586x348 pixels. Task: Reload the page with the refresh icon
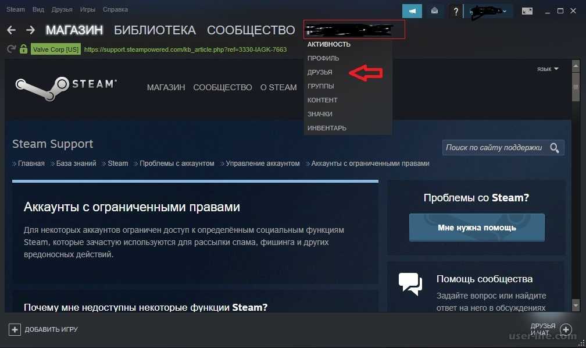point(11,49)
